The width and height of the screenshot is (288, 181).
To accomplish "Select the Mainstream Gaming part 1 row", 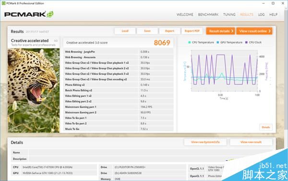I will pos(118,107).
